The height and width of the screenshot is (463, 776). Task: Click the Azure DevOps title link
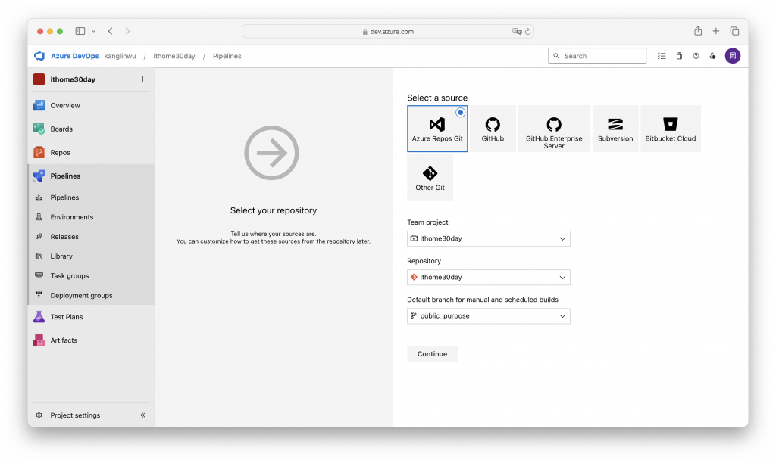[75, 56]
